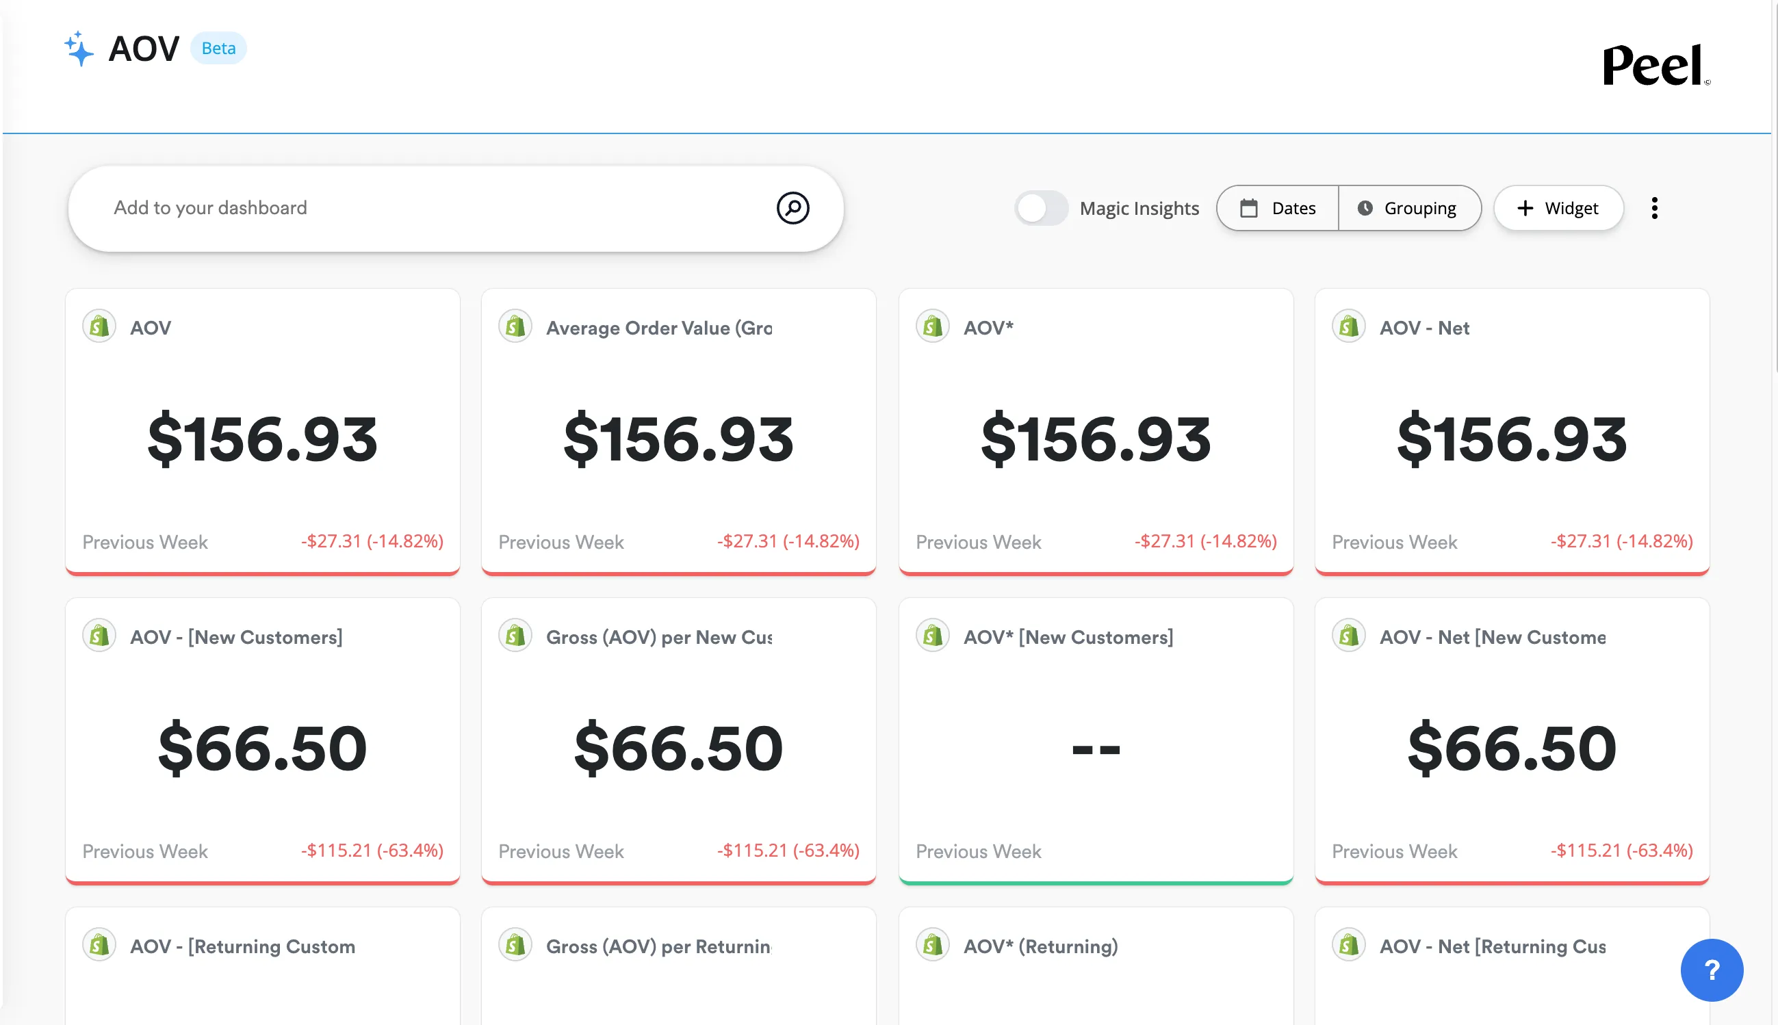Click the calendar icon in the Dates button

coord(1249,209)
